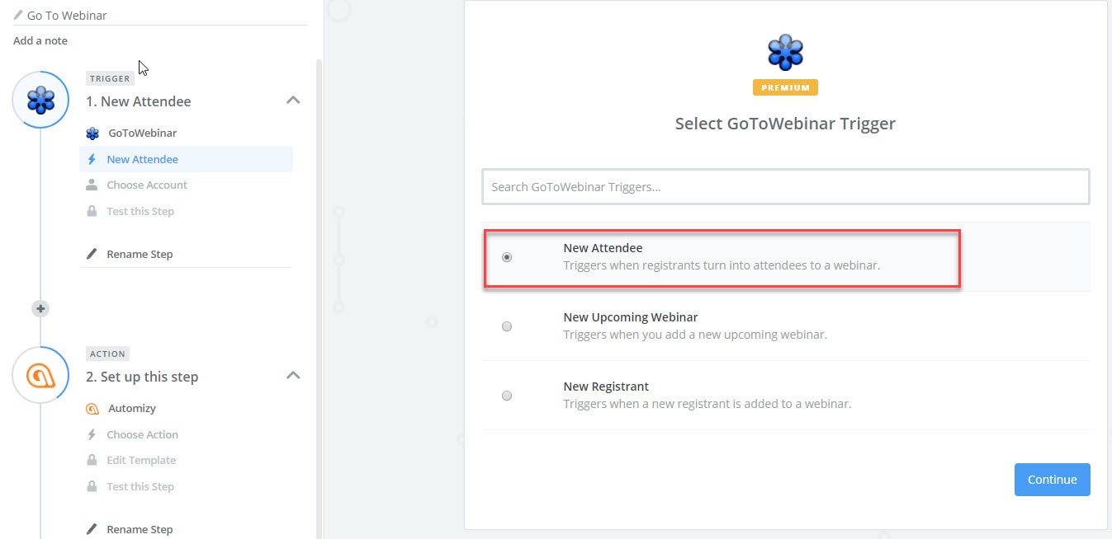Image resolution: width=1112 pixels, height=539 pixels.
Task: Click Add a note link
Action: tap(40, 40)
